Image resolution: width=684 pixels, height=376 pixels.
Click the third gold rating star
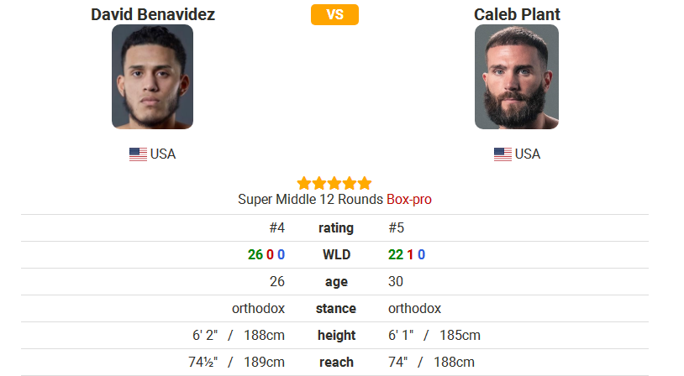[334, 184]
